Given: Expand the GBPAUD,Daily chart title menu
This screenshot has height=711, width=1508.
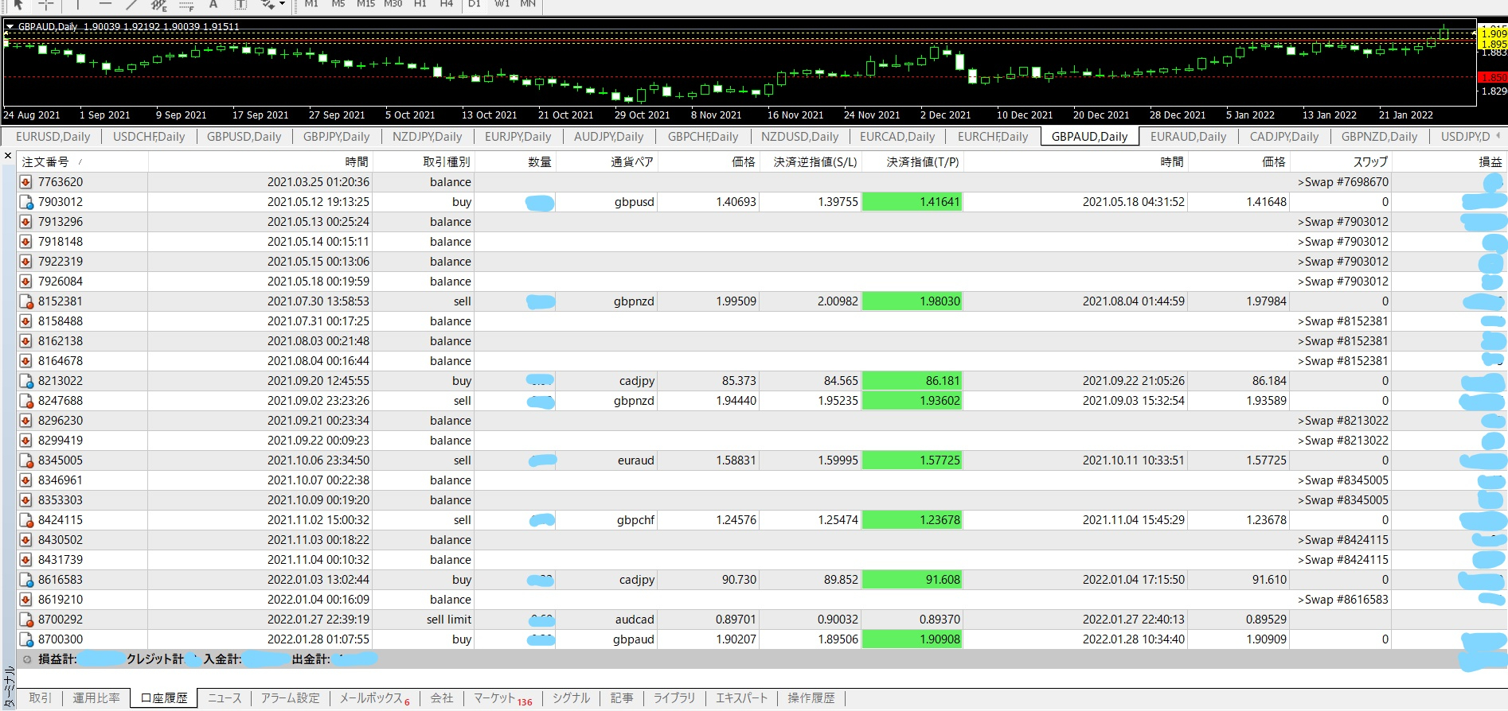Looking at the screenshot, I should pyautogui.click(x=10, y=26).
